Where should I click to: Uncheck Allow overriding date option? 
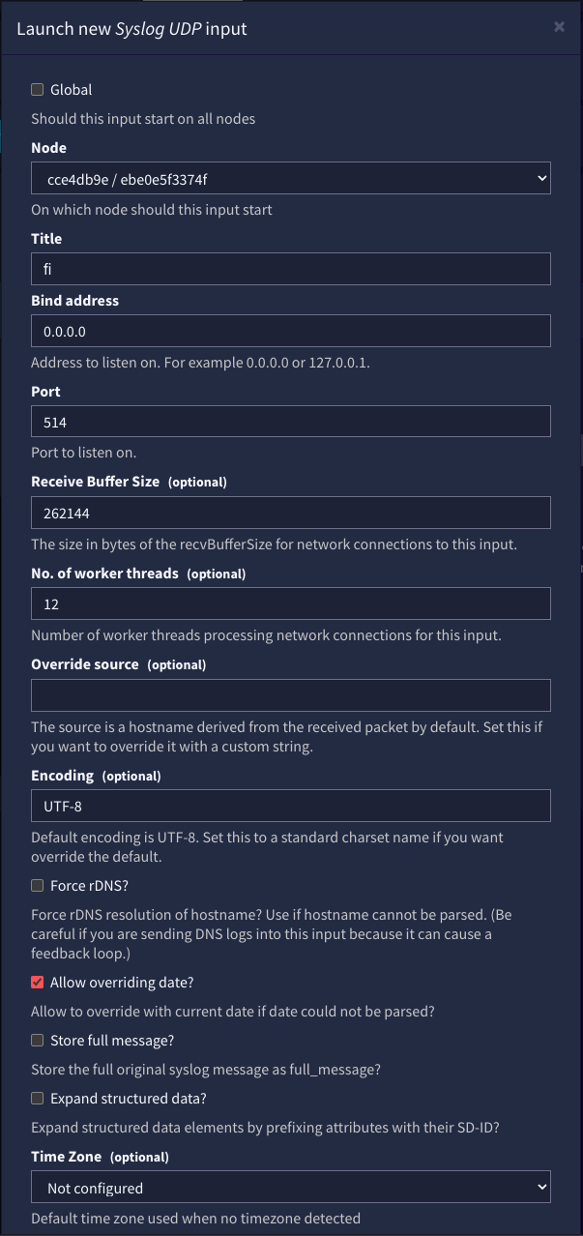tap(38, 983)
